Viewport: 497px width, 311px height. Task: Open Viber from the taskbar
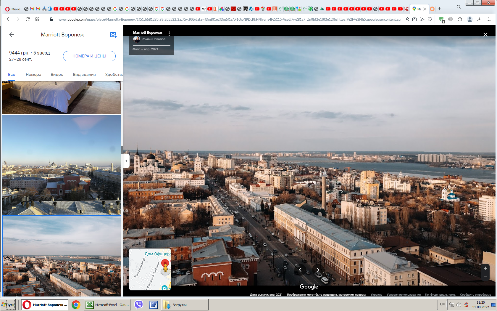[x=138, y=304]
